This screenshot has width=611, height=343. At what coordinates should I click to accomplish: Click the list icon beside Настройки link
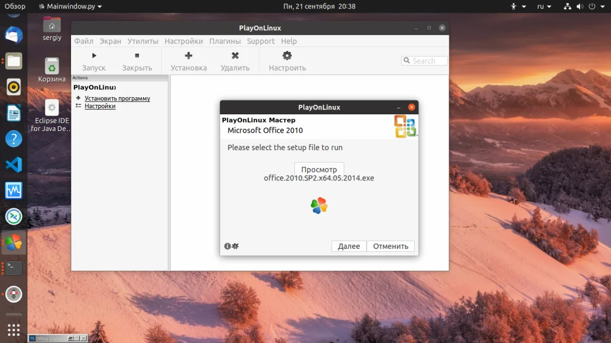pos(78,106)
